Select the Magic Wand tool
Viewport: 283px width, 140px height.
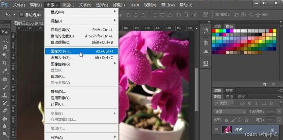(5, 55)
